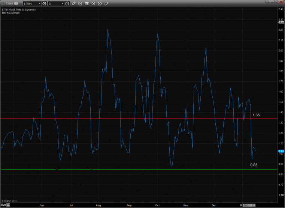Click the 2.00 price axis label
The image size is (285, 208).
281,51
